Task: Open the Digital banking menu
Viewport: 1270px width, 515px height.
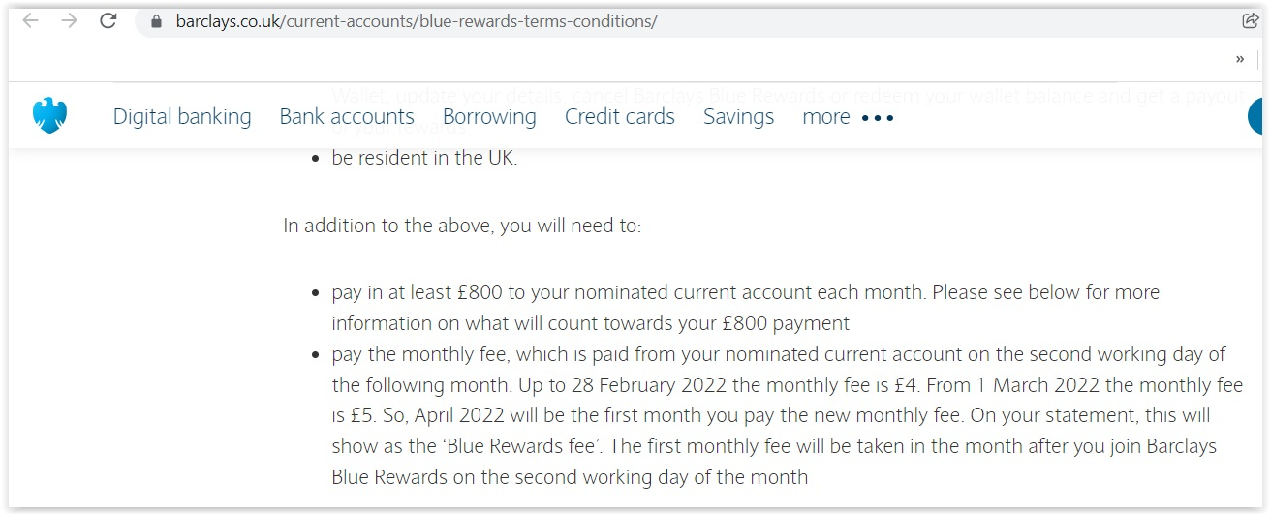Action: pyautogui.click(x=182, y=117)
